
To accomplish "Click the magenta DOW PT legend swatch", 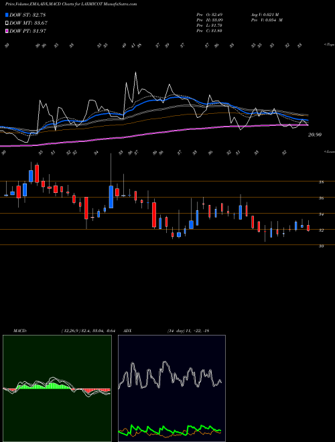I will [x=7, y=31].
